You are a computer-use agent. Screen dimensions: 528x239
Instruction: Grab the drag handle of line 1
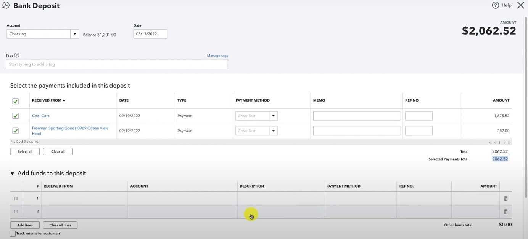[x=16, y=198]
